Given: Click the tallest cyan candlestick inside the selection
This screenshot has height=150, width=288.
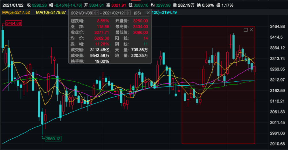Looking at the screenshot, I should [233, 46].
